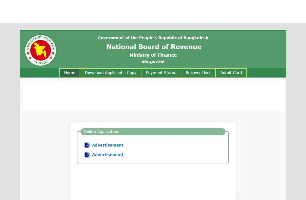
Task: Open the Home menu item
Action: (x=70, y=73)
